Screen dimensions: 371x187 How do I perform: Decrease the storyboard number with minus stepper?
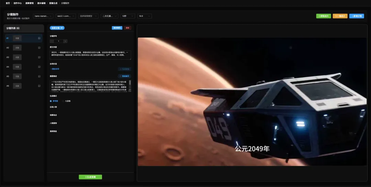[52, 41]
